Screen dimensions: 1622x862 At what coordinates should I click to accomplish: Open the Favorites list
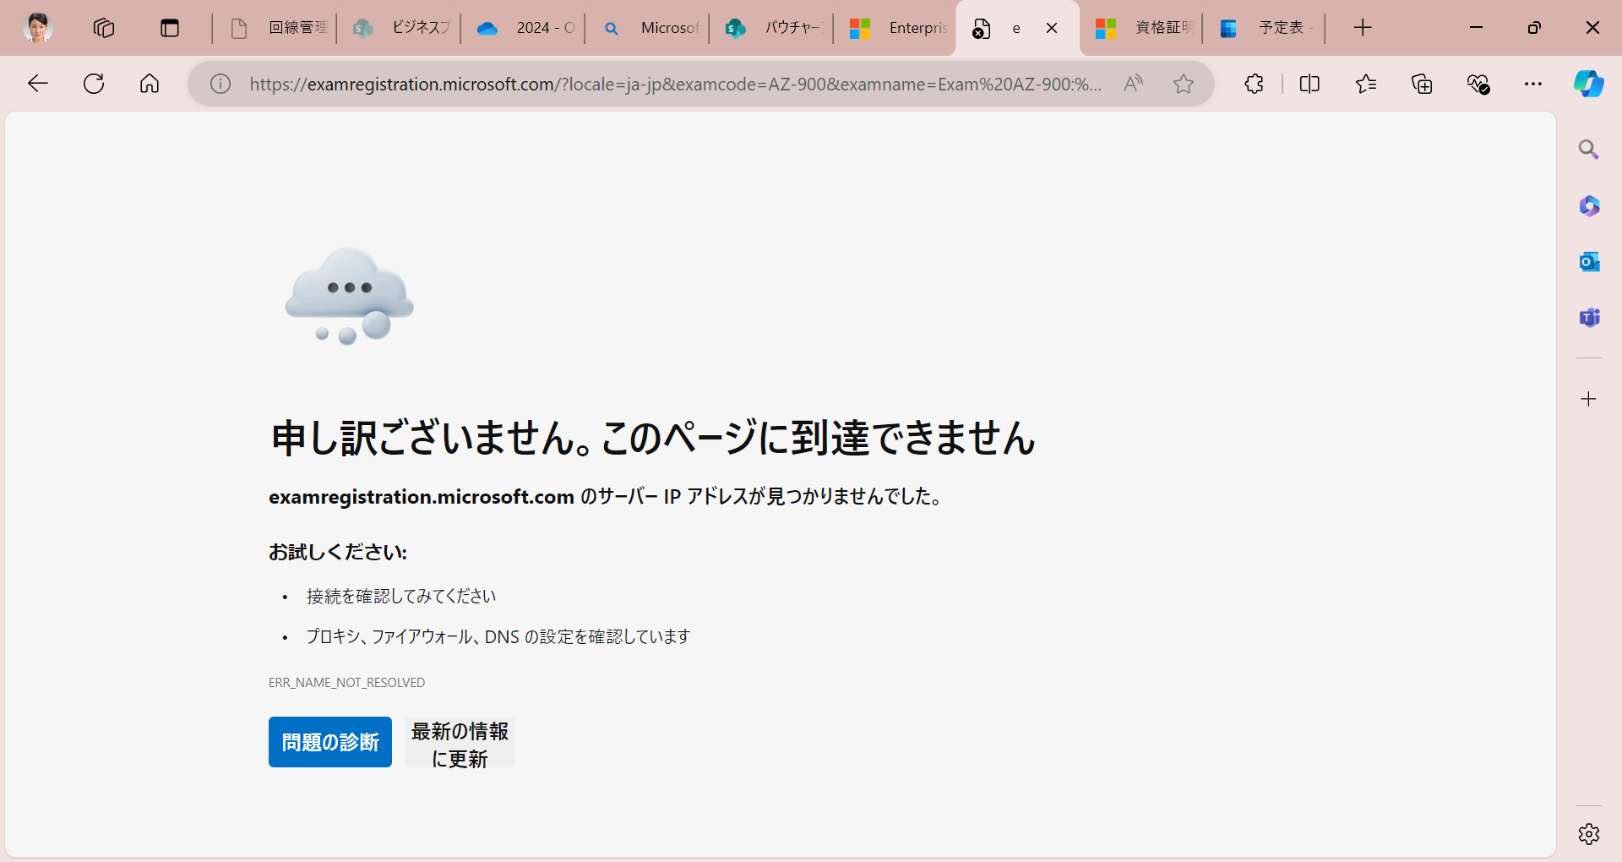(x=1366, y=84)
